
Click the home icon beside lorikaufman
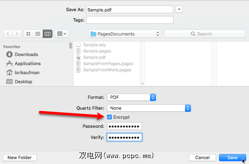click(x=9, y=73)
